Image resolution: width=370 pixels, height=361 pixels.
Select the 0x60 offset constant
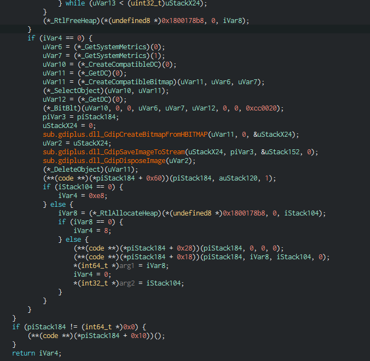(154, 178)
